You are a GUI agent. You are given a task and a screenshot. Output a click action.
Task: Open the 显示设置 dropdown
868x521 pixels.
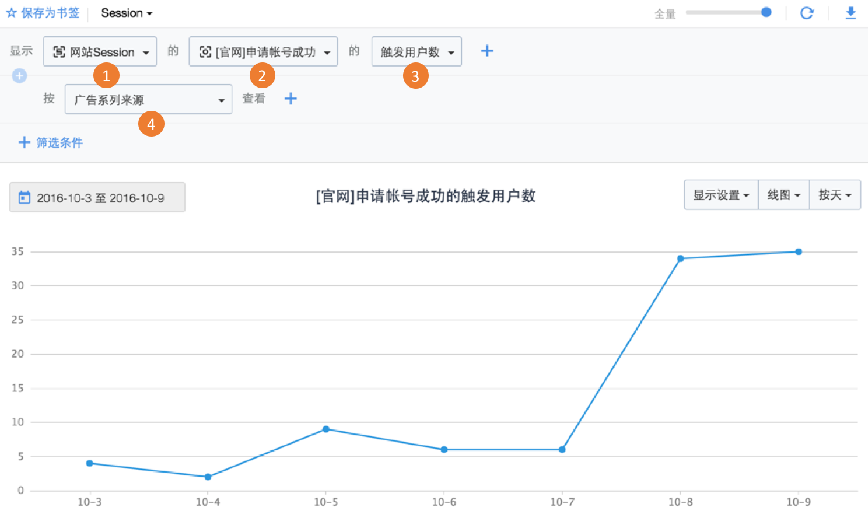[x=721, y=195]
